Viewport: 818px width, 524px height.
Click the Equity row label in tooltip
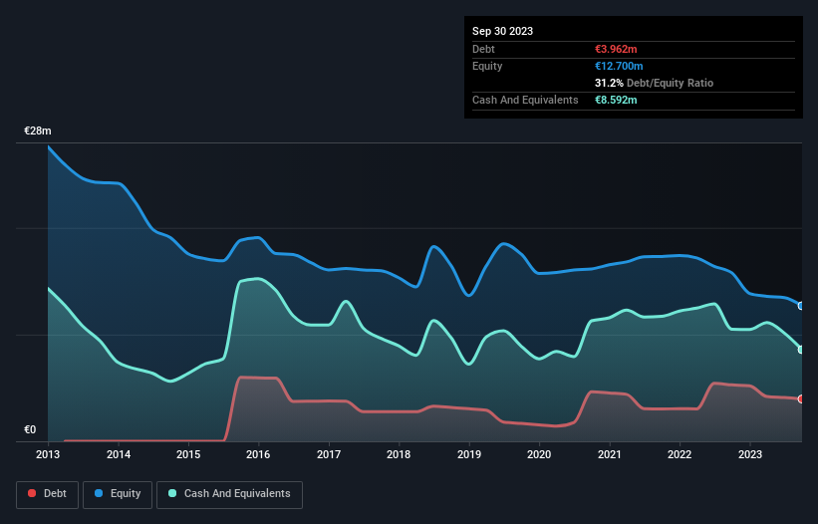click(x=487, y=66)
